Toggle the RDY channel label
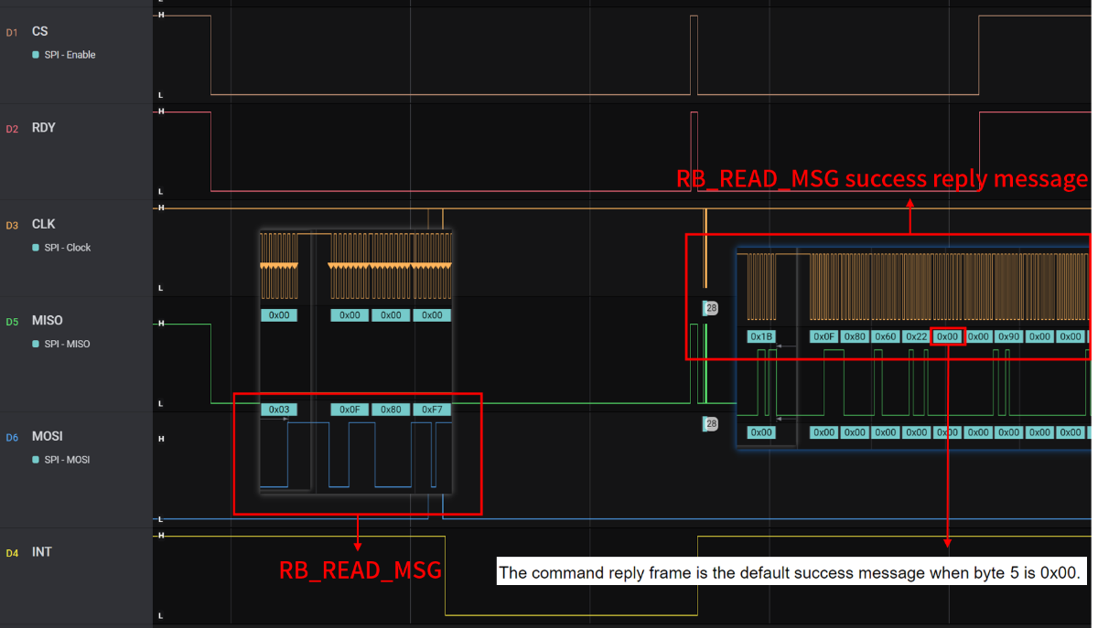Viewport: 1098px width, 628px height. click(x=45, y=127)
